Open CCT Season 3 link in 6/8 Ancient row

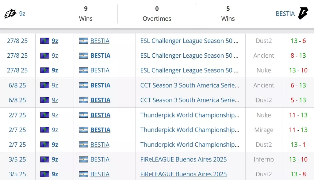coord(190,85)
